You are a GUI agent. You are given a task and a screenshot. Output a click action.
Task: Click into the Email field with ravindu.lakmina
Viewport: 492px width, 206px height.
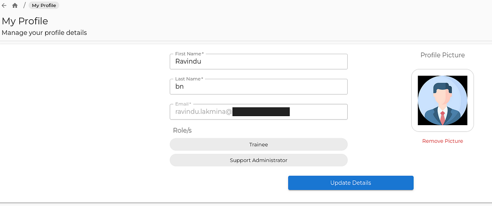click(259, 112)
